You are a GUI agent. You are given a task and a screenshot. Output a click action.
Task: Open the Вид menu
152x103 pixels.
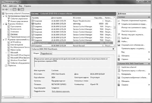pyautogui.click(x=20, y=6)
